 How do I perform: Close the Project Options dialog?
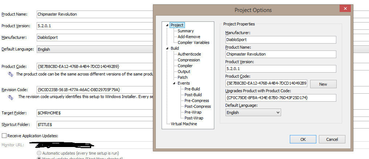(x=345, y=9)
